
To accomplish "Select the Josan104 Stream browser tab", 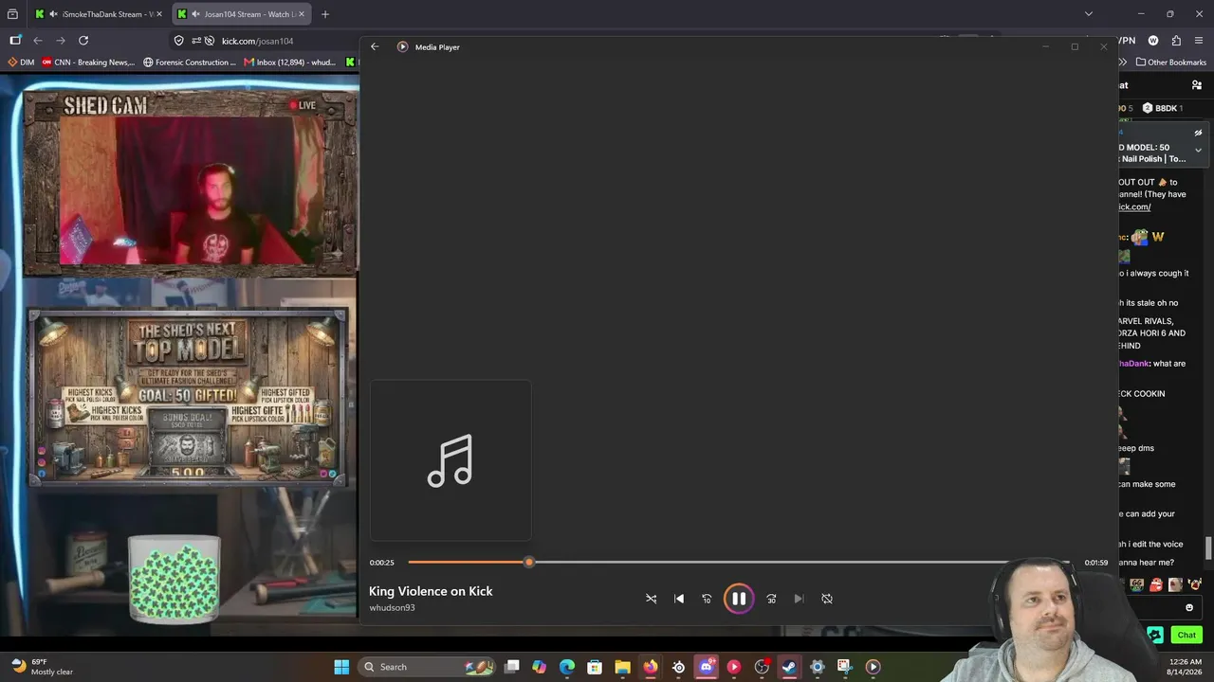I will click(242, 14).
